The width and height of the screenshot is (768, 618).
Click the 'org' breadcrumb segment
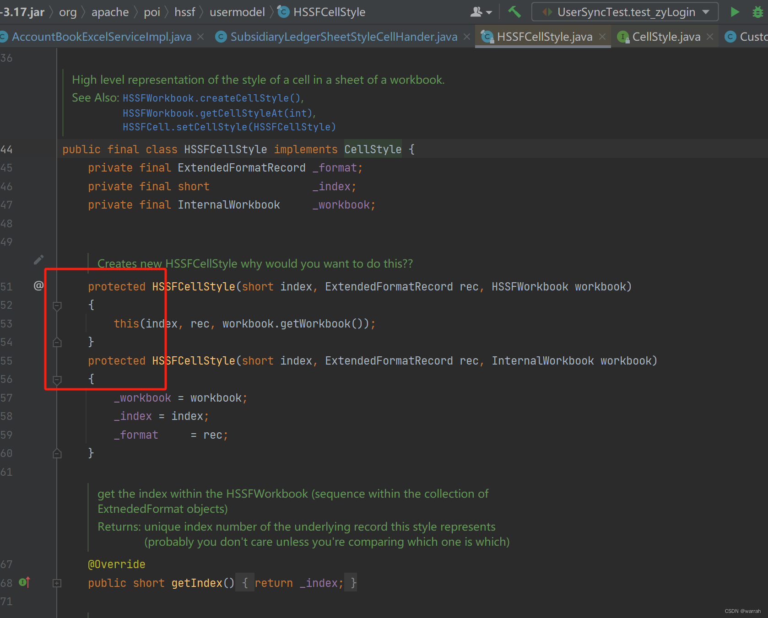[x=68, y=12]
